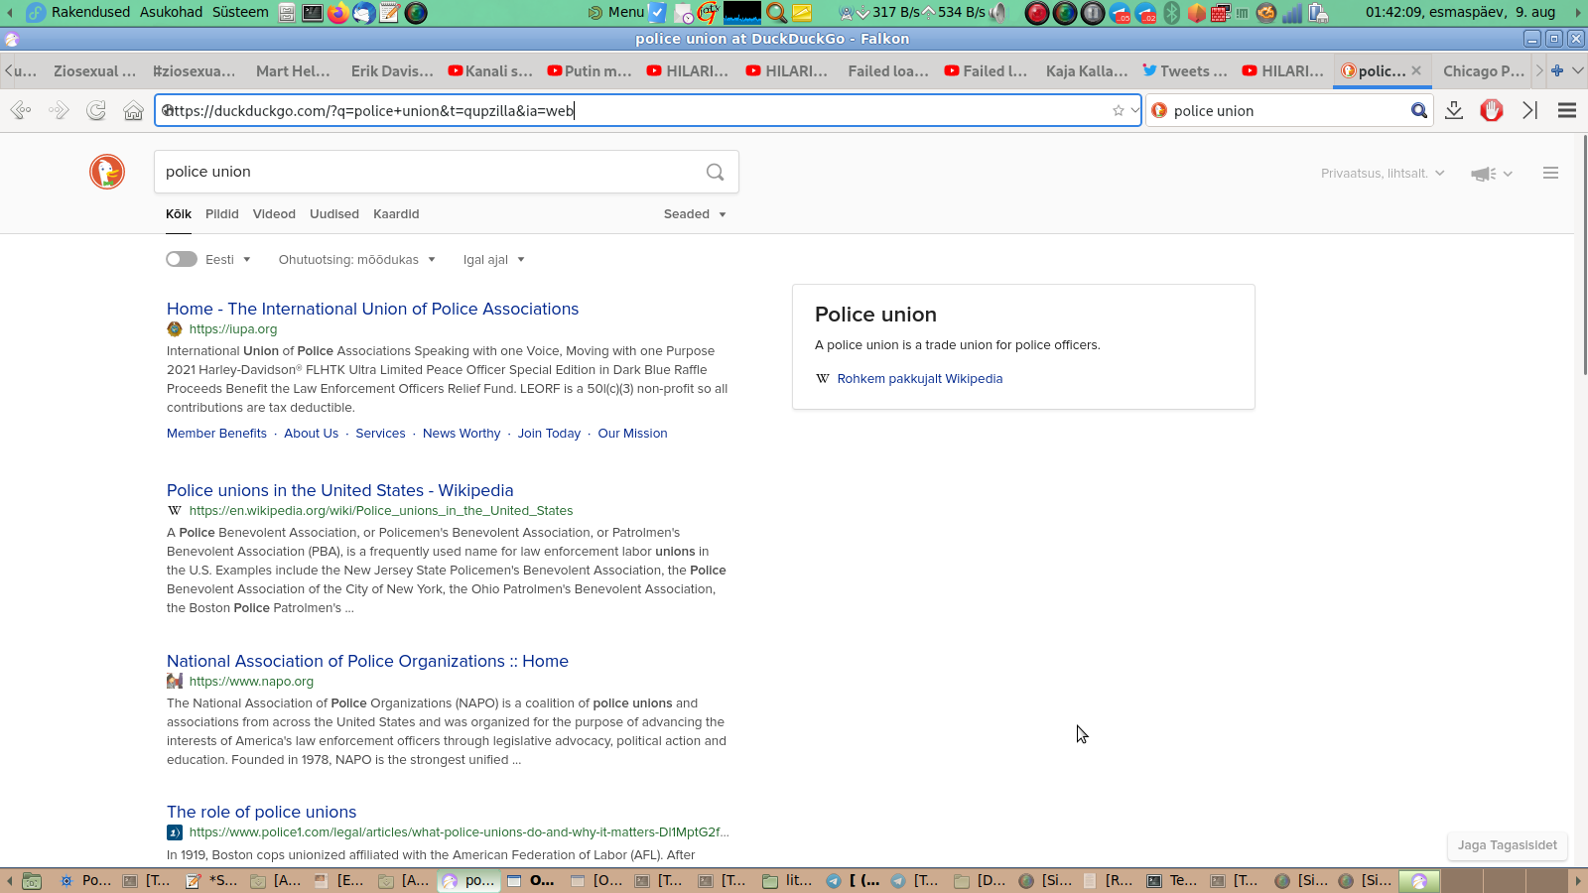Image resolution: width=1588 pixels, height=893 pixels.
Task: Expand the Ohutuotsing safe search dropdown
Action: point(356,260)
